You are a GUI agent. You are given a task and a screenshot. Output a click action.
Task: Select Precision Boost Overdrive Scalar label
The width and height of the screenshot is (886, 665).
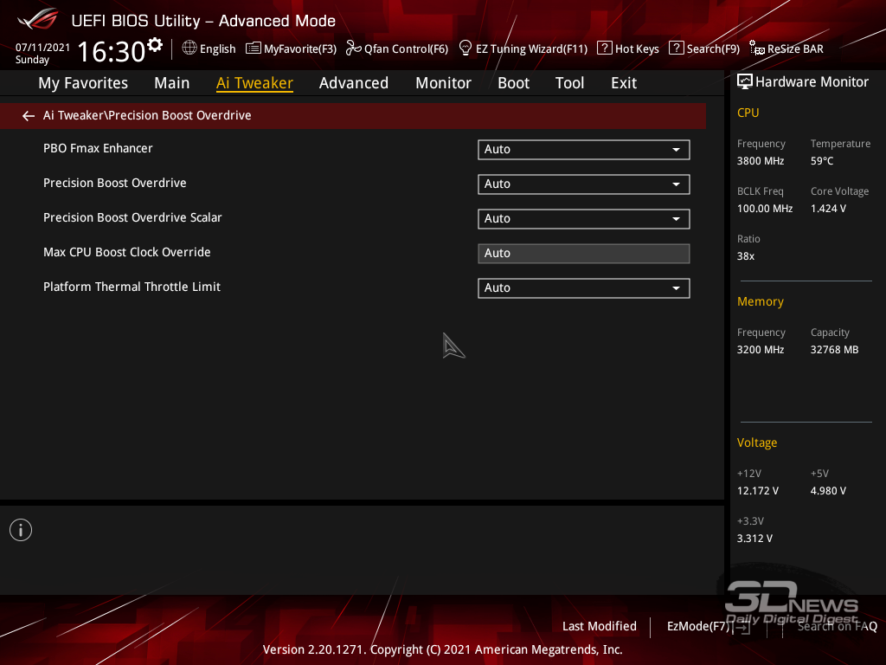(132, 217)
